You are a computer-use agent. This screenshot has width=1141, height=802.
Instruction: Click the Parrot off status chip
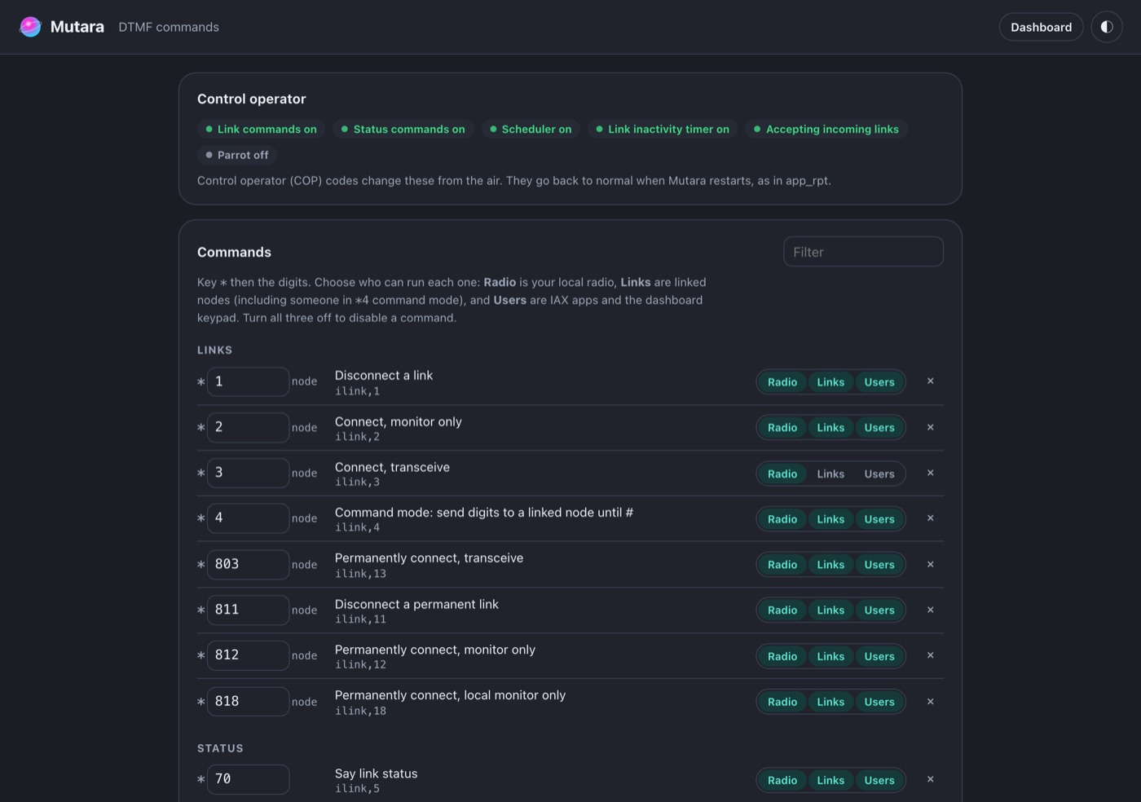(237, 155)
